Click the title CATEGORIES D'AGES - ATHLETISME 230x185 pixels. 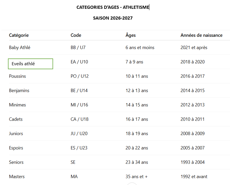point(113,7)
